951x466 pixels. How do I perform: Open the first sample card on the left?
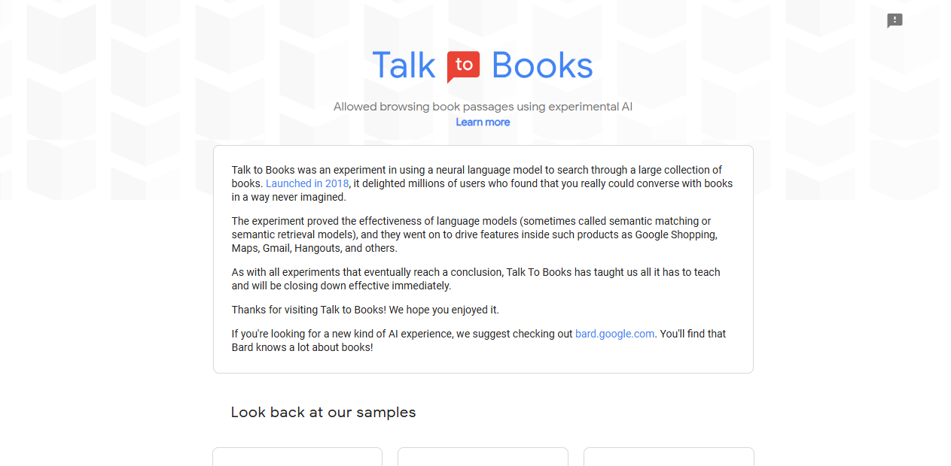pos(297,456)
